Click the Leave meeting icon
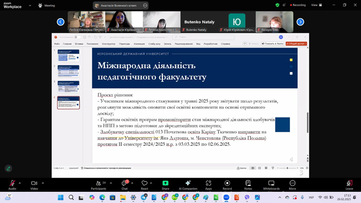This screenshot has height=203, width=361. point(349,183)
